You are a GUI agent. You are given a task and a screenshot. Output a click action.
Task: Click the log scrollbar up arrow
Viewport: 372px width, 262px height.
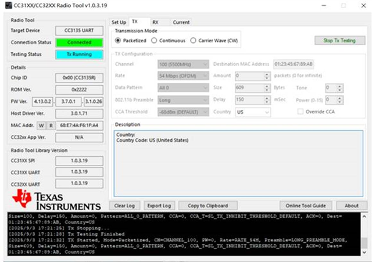pos(364,217)
